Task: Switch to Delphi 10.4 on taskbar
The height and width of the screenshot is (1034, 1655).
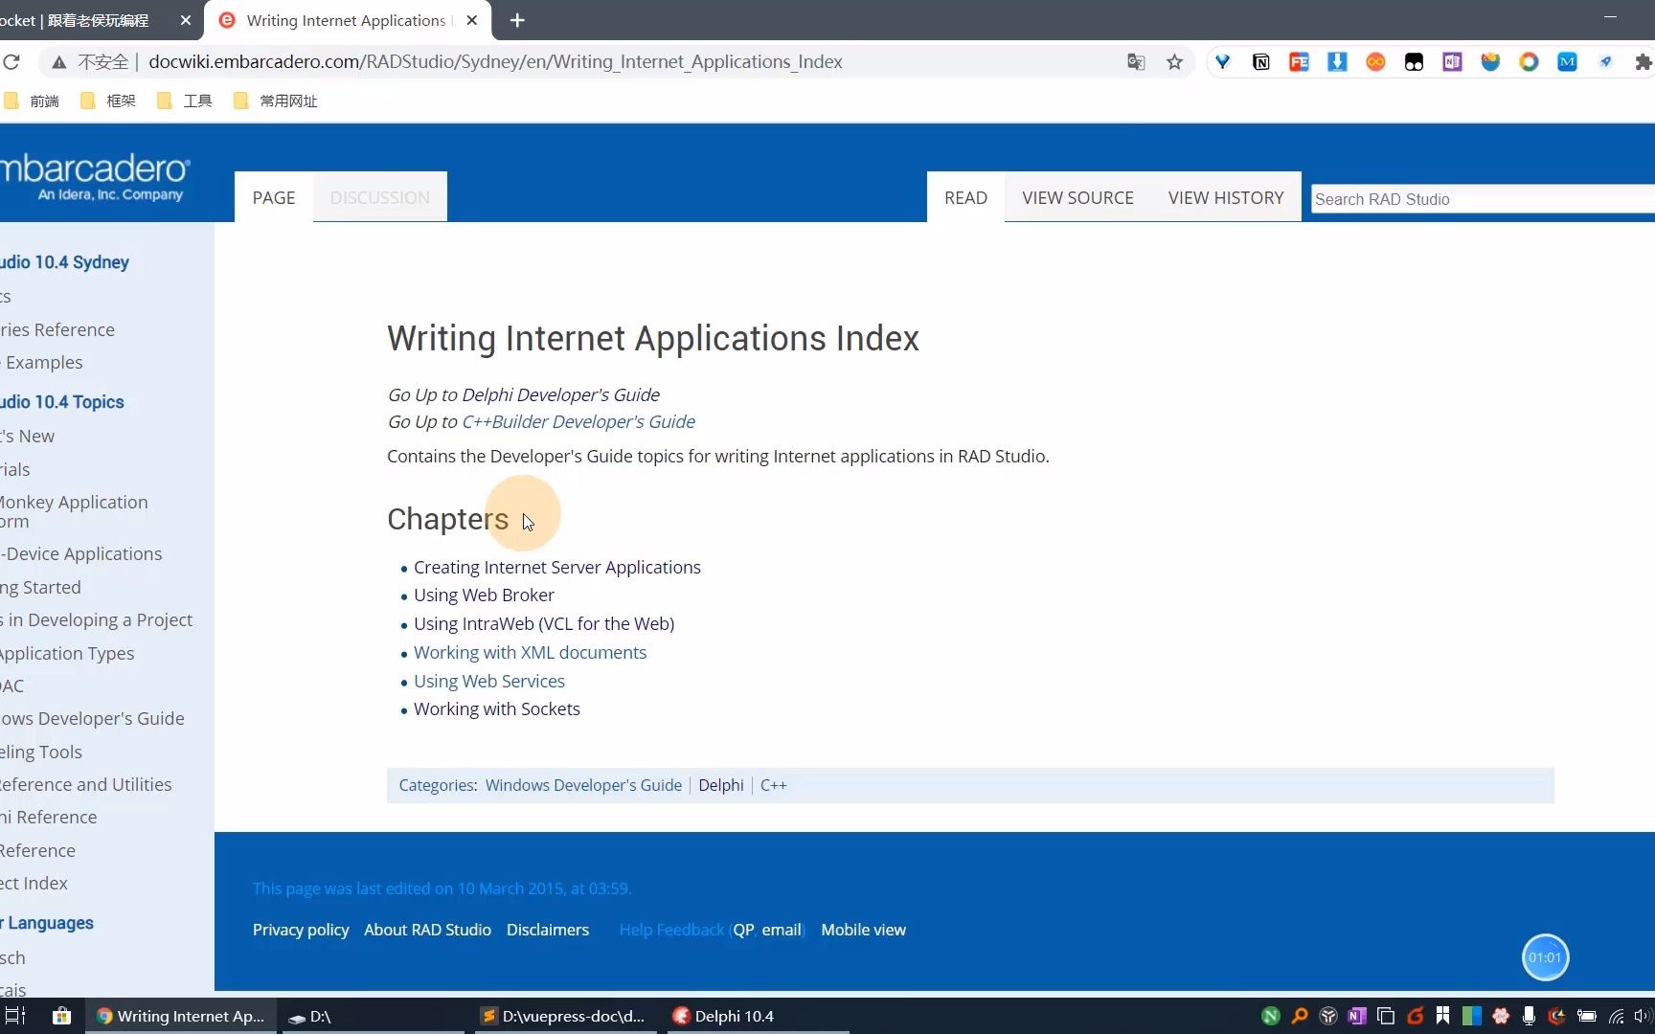Action: pos(757,1016)
